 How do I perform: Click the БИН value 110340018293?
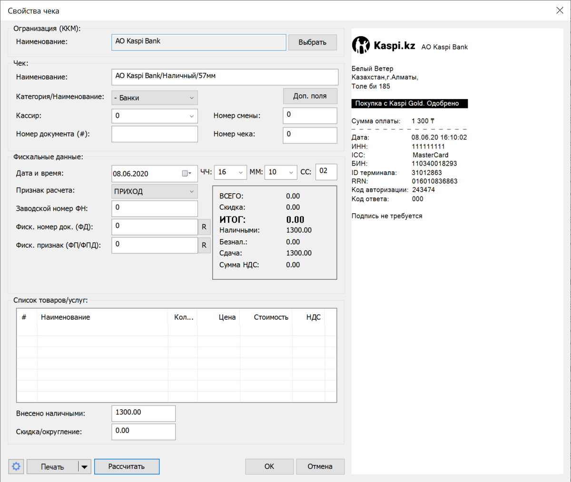(x=434, y=164)
